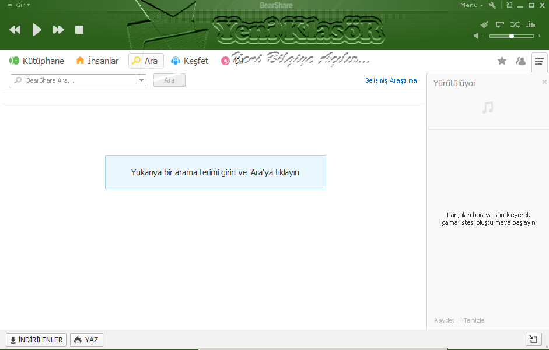
Task: Mute audio with the speaker icon
Action: tap(477, 36)
